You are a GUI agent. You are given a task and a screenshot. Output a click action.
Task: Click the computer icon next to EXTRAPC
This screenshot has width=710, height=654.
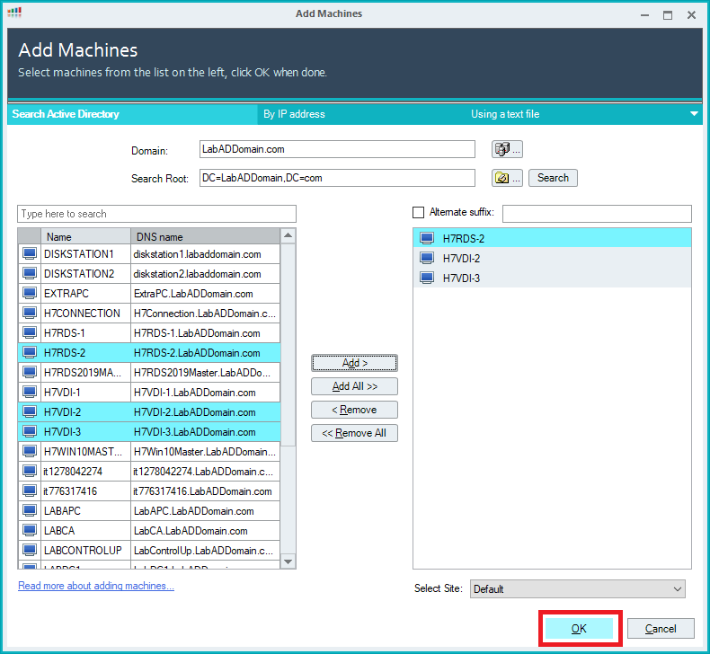(x=29, y=294)
